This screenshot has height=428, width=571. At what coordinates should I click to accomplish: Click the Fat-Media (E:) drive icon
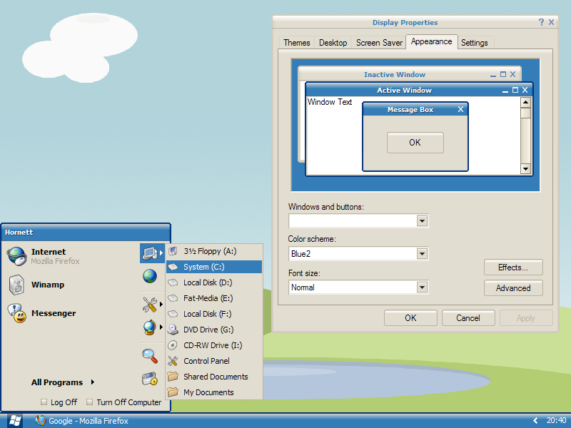(x=173, y=298)
